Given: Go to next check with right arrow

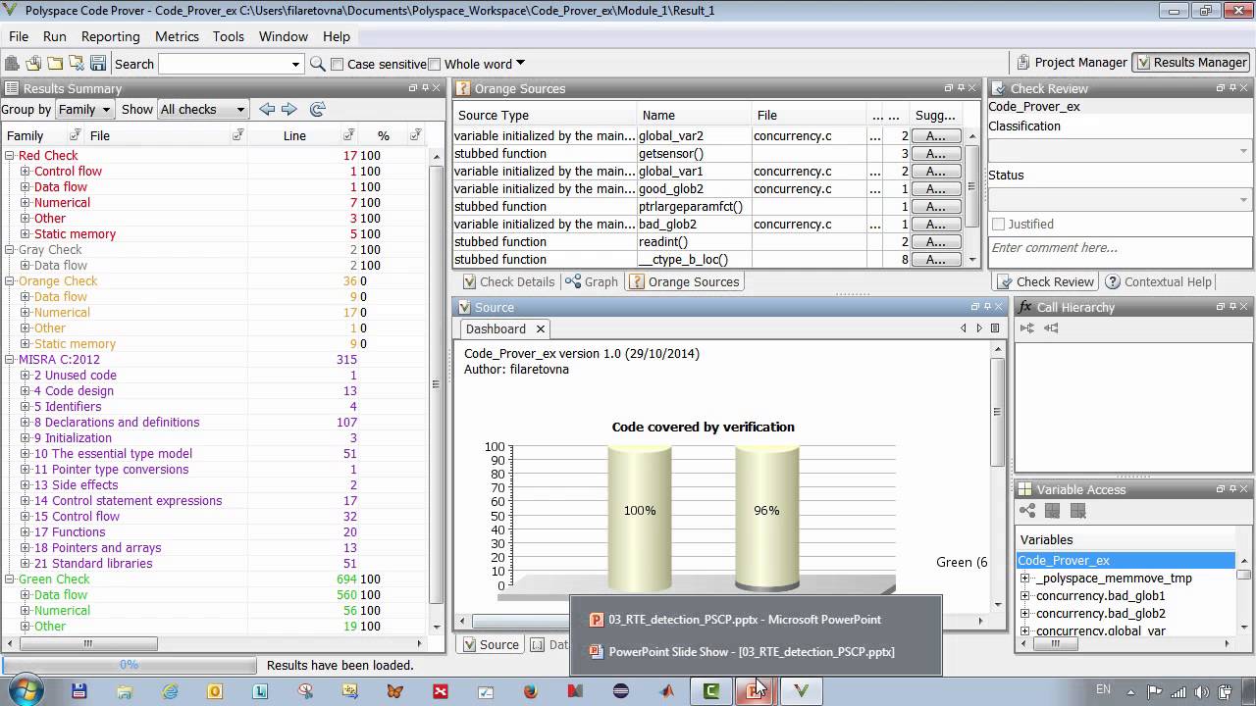Looking at the screenshot, I should tap(289, 109).
